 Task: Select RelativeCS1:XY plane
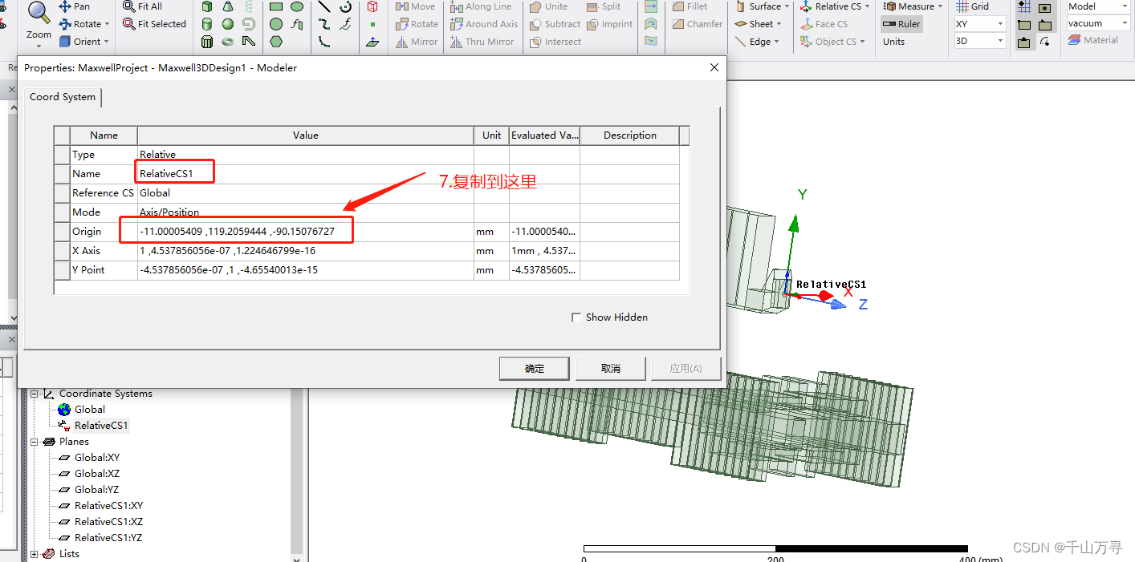(x=108, y=506)
